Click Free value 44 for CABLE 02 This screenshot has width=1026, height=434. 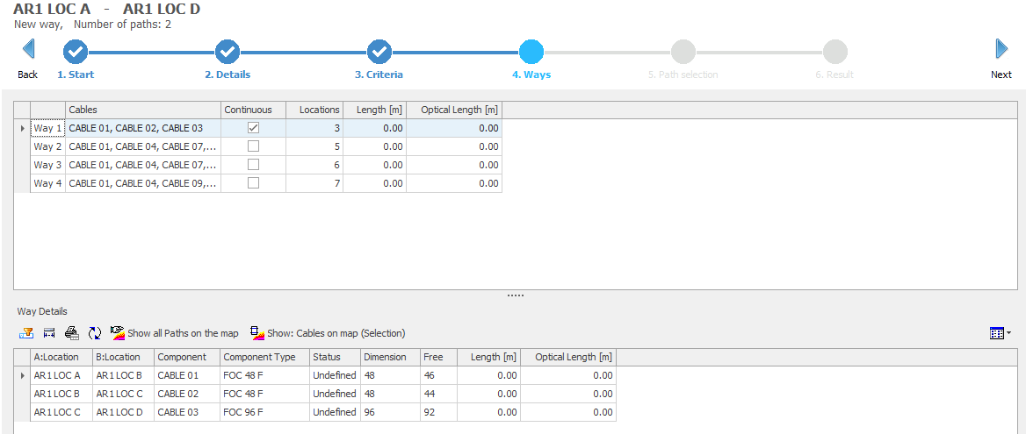click(x=437, y=394)
